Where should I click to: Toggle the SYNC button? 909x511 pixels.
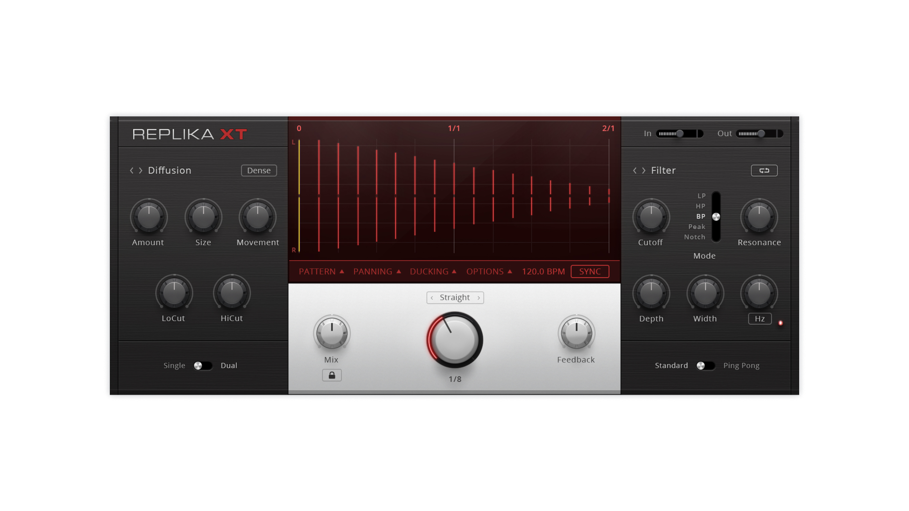tap(589, 272)
